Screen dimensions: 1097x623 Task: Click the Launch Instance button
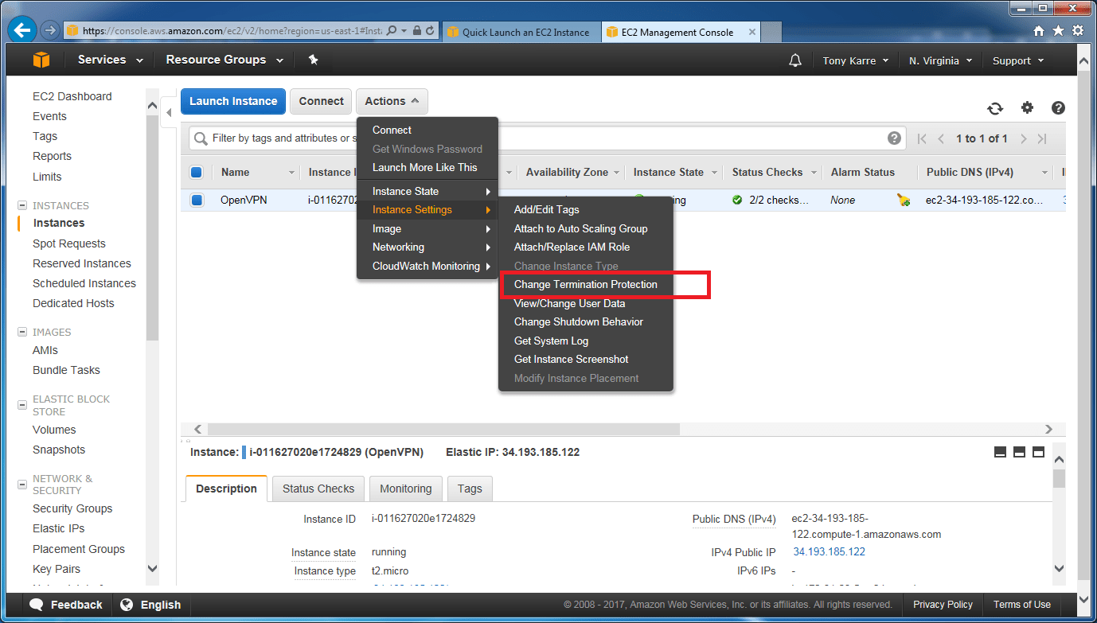(x=232, y=101)
